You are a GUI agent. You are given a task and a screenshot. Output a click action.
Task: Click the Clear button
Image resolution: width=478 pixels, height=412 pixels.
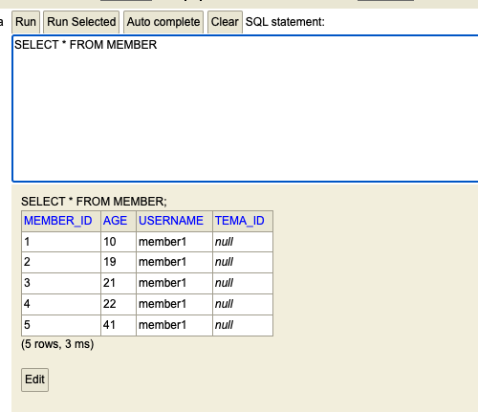(225, 22)
